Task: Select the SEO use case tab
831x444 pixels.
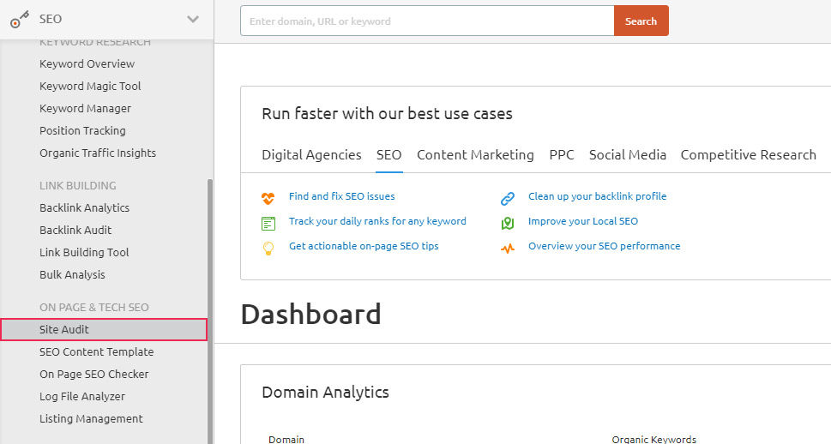Action: [x=389, y=154]
